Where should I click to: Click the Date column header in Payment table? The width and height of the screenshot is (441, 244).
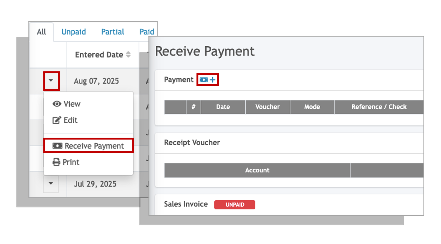[223, 107]
